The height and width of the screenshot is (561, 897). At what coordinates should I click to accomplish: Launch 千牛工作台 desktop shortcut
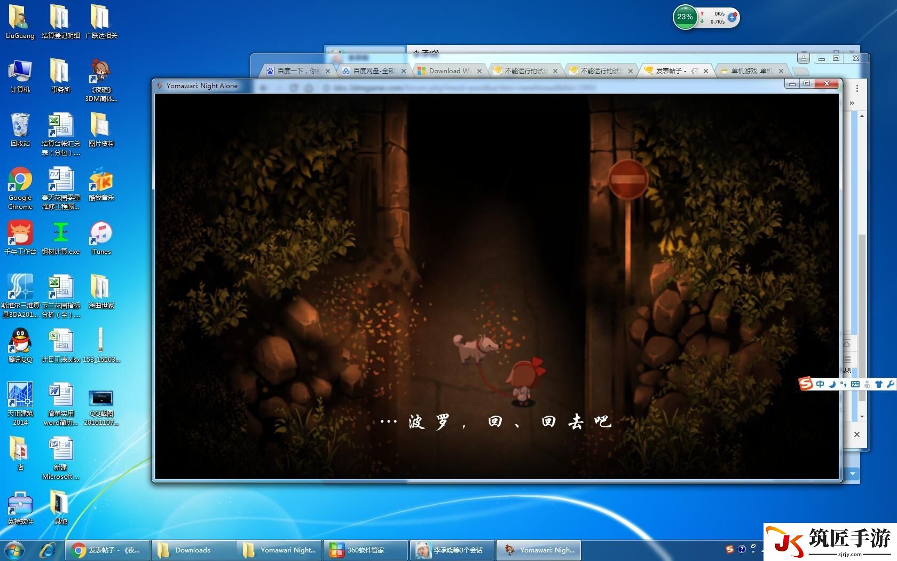tap(20, 238)
